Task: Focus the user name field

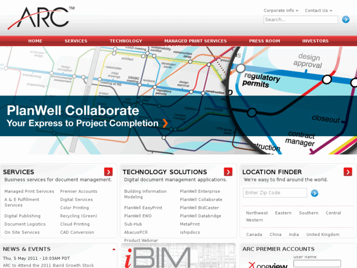Action: 317,264
